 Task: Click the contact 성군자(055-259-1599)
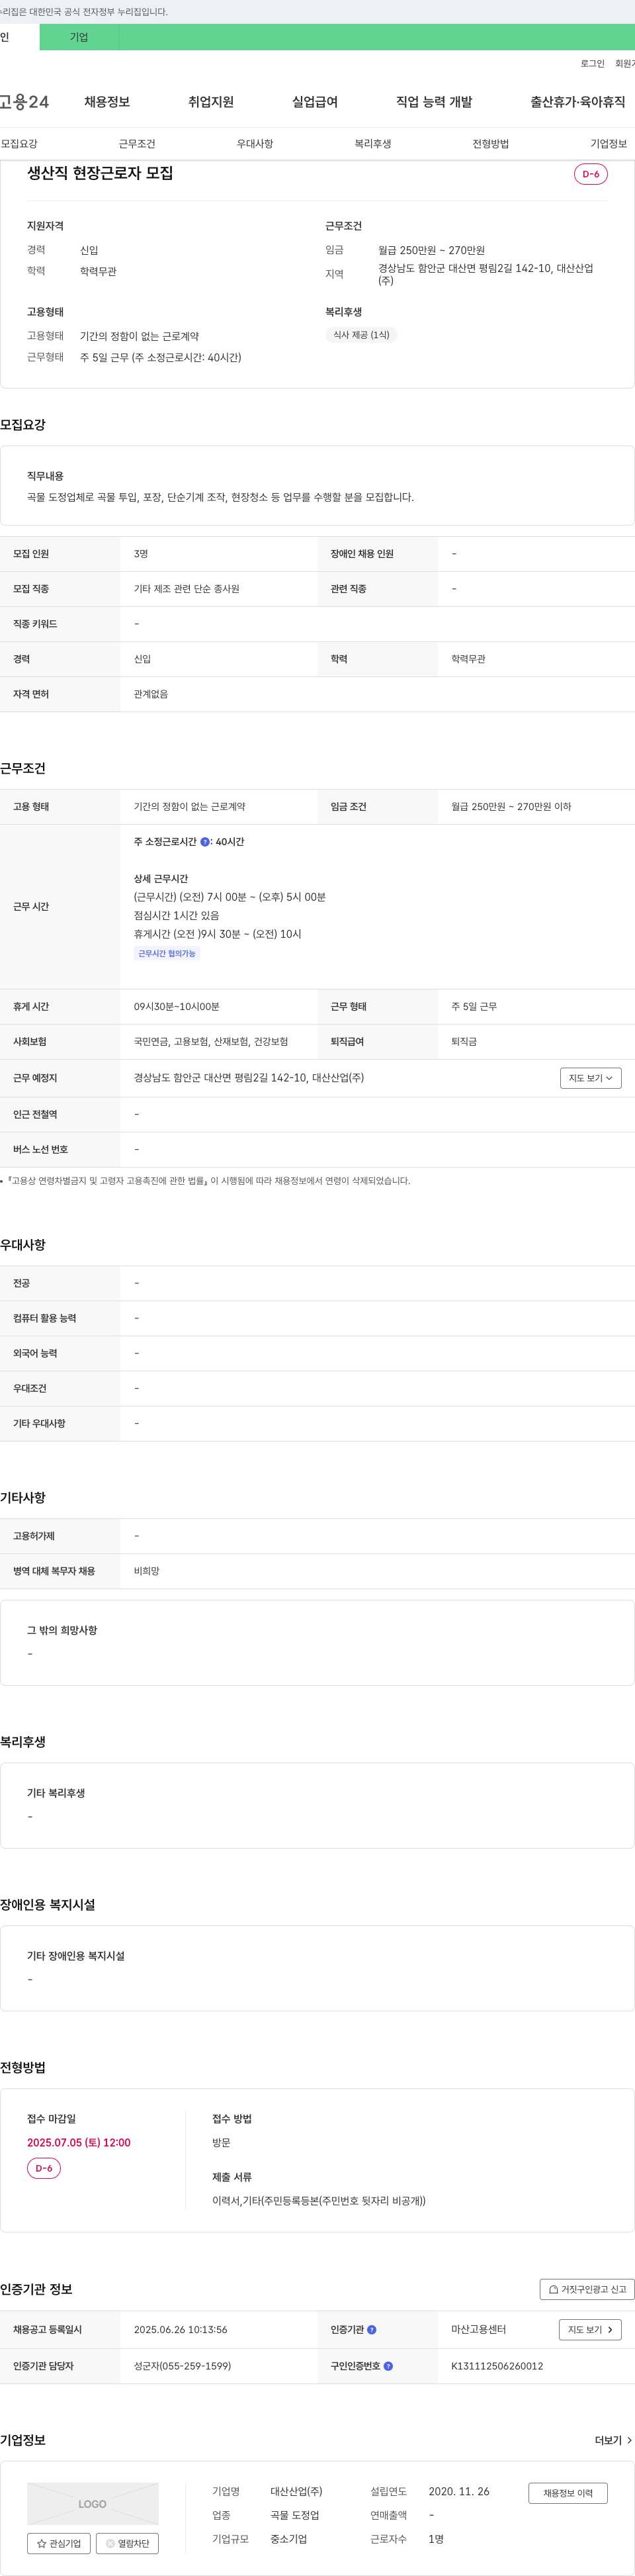tap(182, 2366)
